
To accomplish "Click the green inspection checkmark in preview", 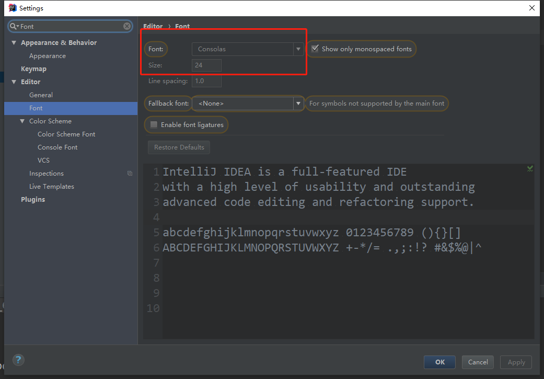I will point(530,169).
